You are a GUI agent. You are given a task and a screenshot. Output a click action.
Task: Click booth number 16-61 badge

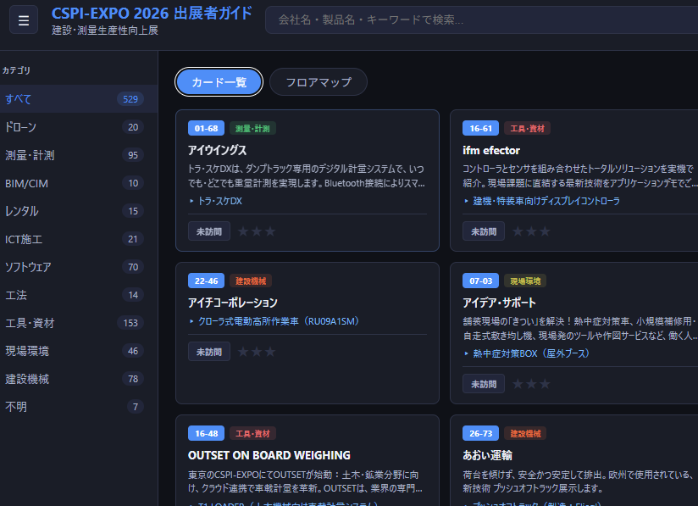pos(481,128)
